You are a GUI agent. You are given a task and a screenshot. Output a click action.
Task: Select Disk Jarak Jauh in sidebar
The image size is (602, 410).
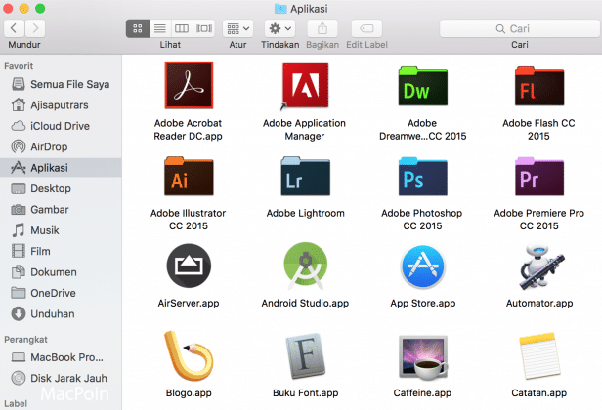tap(61, 378)
